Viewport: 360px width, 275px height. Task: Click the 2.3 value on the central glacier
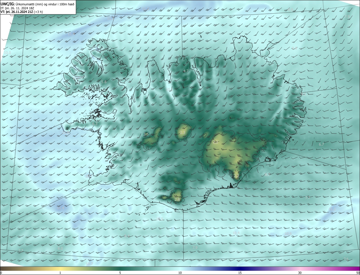coord(183,133)
